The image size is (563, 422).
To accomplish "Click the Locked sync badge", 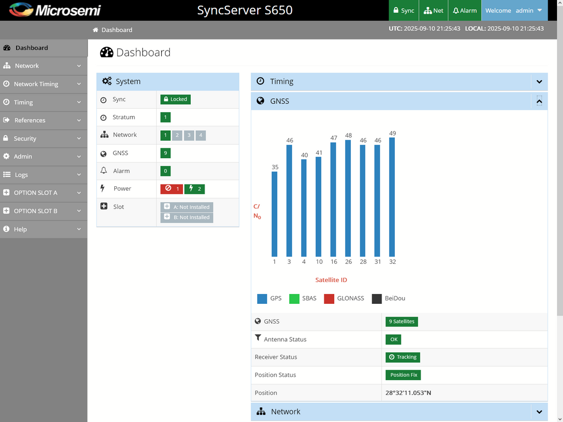I will pyautogui.click(x=175, y=99).
